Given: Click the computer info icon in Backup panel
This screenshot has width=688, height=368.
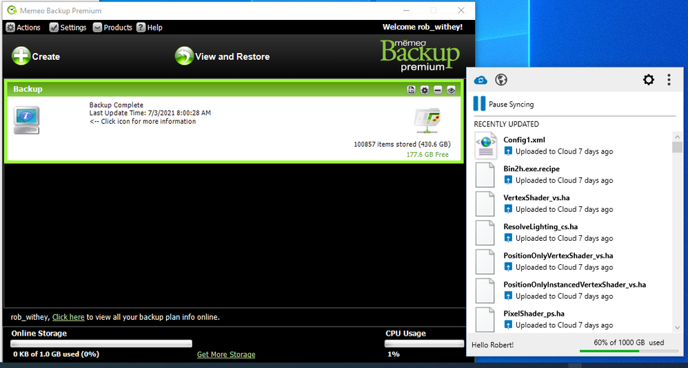Looking at the screenshot, I should [26, 120].
